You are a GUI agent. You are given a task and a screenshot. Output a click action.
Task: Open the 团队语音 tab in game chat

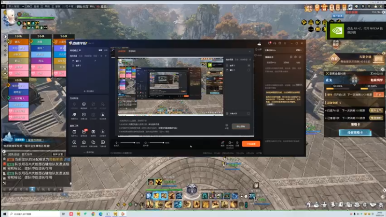point(14,154)
